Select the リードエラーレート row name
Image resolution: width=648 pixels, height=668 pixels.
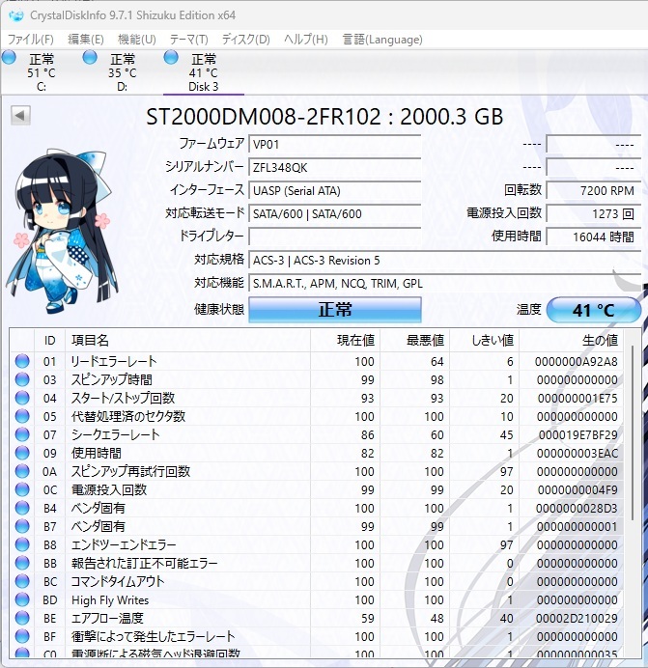pos(114,361)
